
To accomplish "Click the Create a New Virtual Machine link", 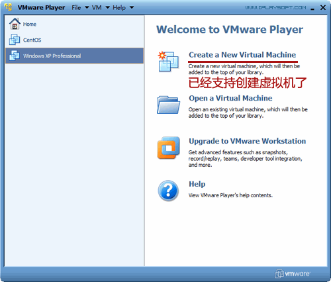I will [x=242, y=55].
